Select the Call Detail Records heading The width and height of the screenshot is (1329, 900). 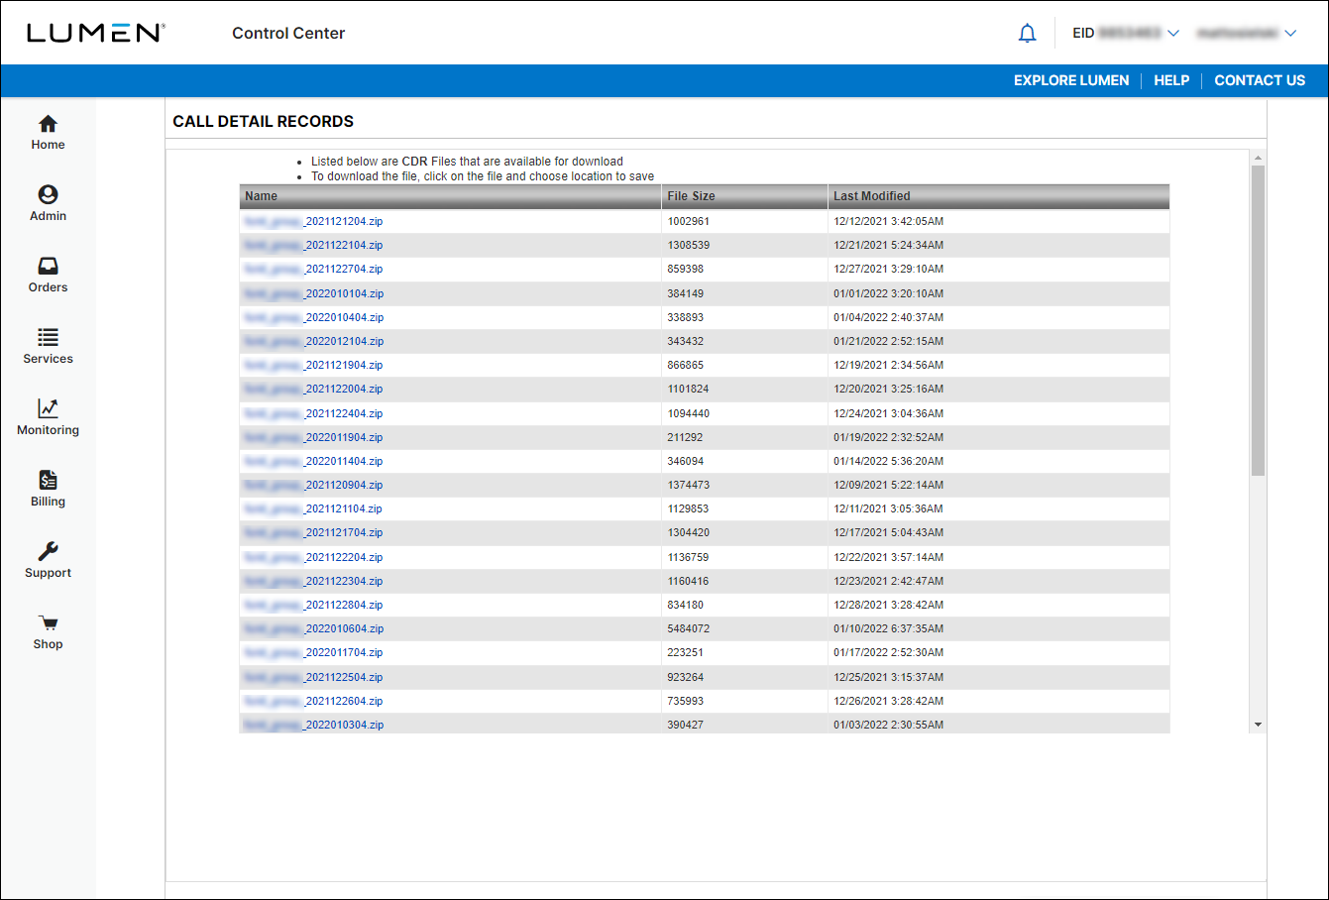tap(263, 121)
